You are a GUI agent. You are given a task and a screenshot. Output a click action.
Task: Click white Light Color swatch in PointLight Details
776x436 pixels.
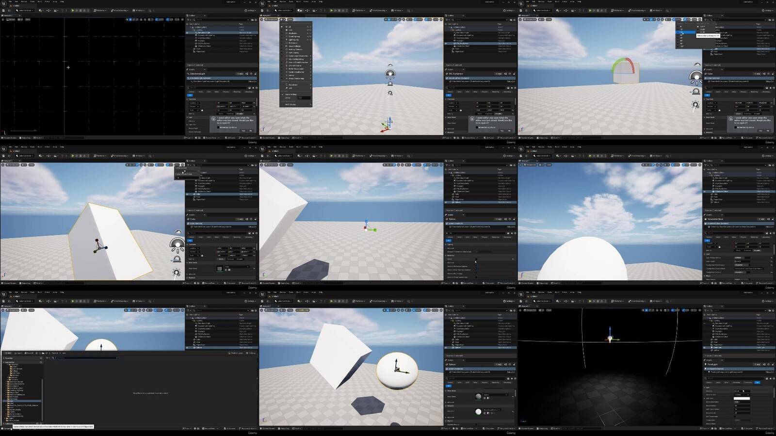(742, 399)
